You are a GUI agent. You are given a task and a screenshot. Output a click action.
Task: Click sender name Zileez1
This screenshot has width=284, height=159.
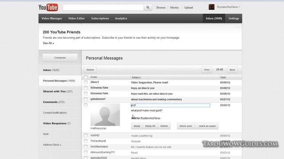click(x=95, y=82)
